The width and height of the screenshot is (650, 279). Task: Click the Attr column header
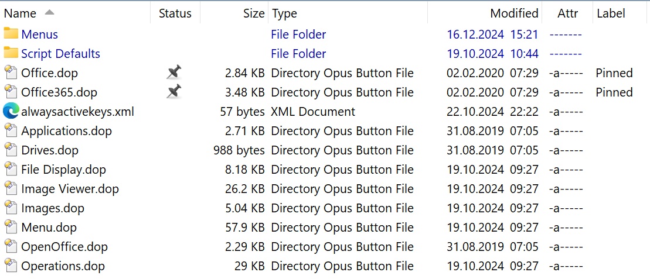point(567,13)
